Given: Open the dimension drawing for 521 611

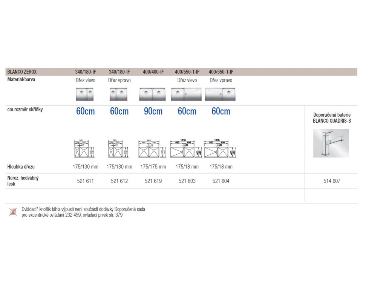Looking at the screenshot, I should 84,149.
